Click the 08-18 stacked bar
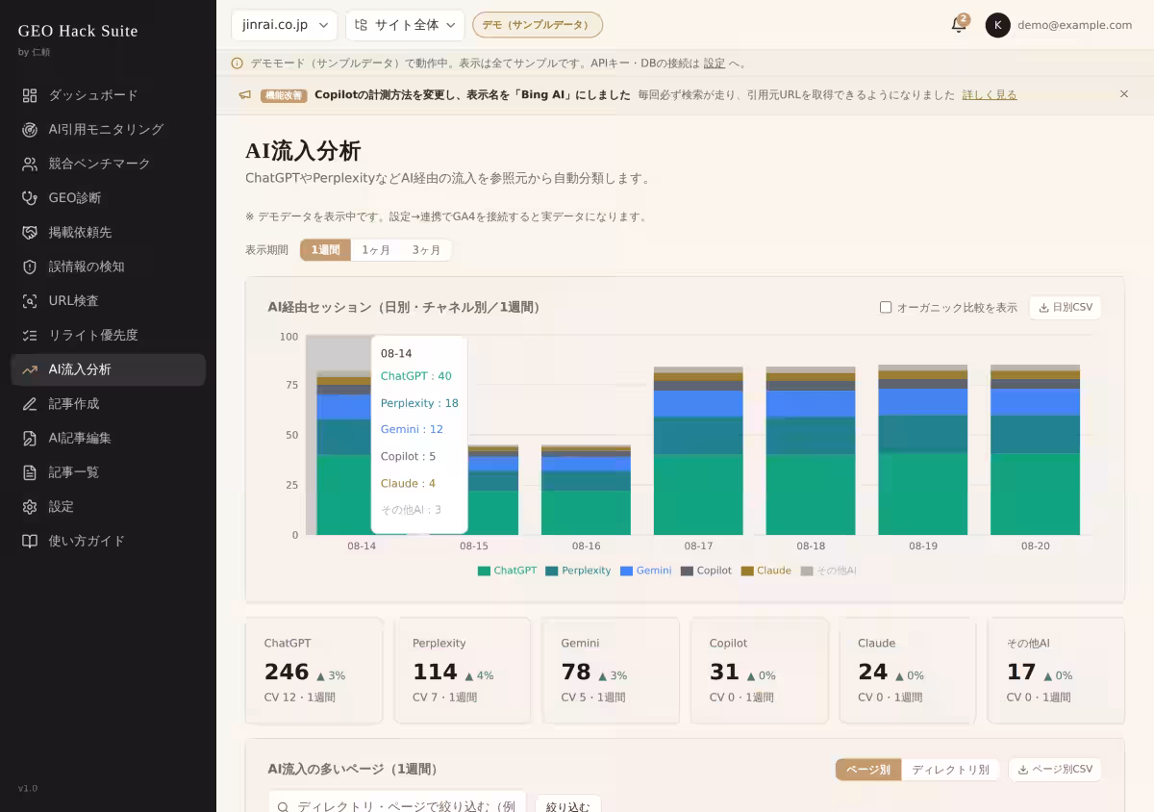This screenshot has width=1154, height=812. click(811, 450)
